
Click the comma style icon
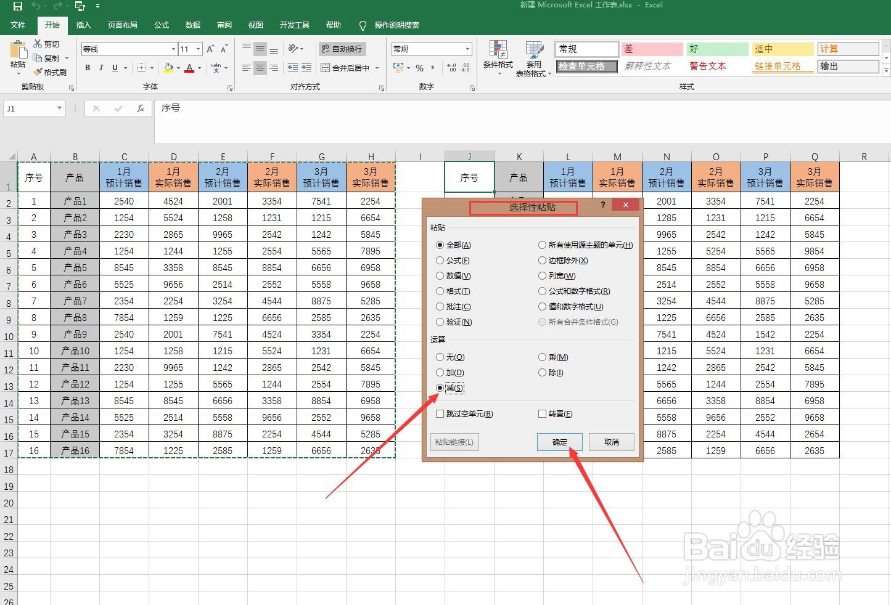[x=433, y=68]
